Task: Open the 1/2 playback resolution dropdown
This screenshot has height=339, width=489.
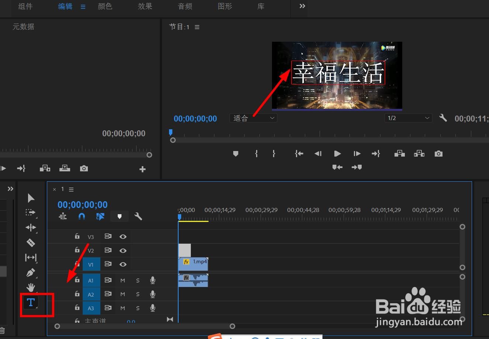Action: [408, 118]
